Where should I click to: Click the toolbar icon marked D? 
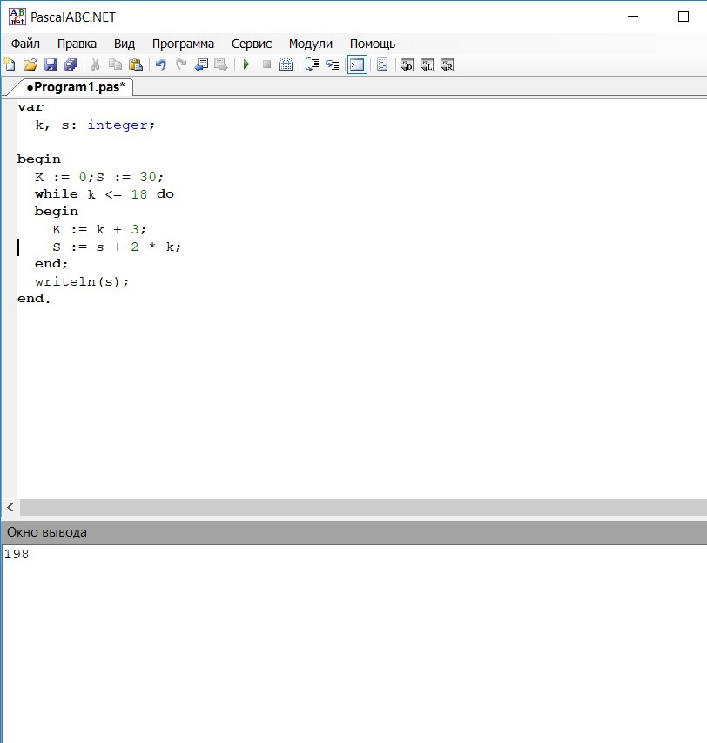tap(407, 65)
